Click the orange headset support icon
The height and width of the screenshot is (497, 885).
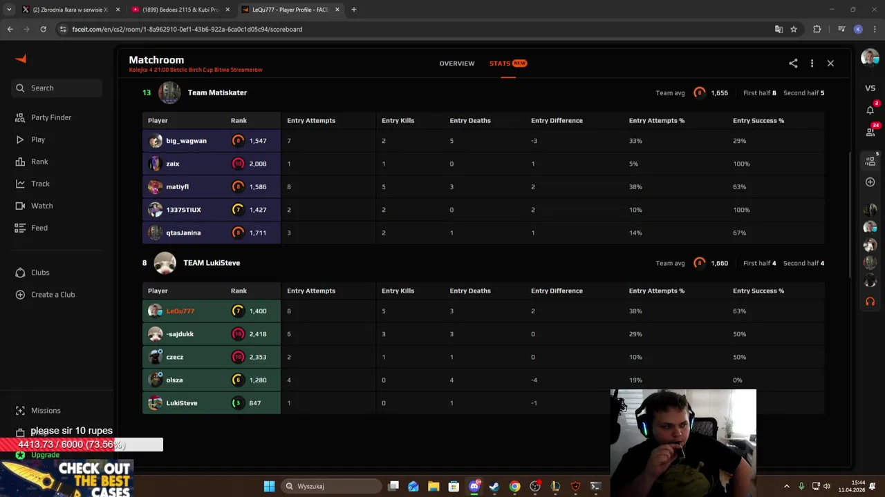click(870, 302)
